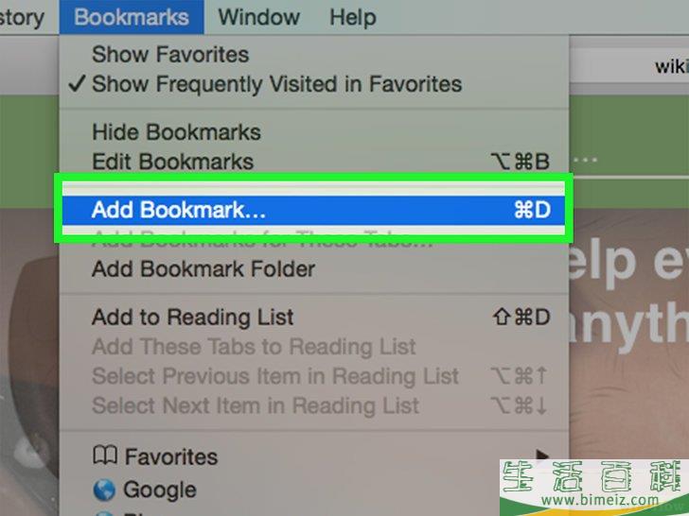Select Add Bookmark Folder
This screenshot has width=689, height=516.
point(314,268)
